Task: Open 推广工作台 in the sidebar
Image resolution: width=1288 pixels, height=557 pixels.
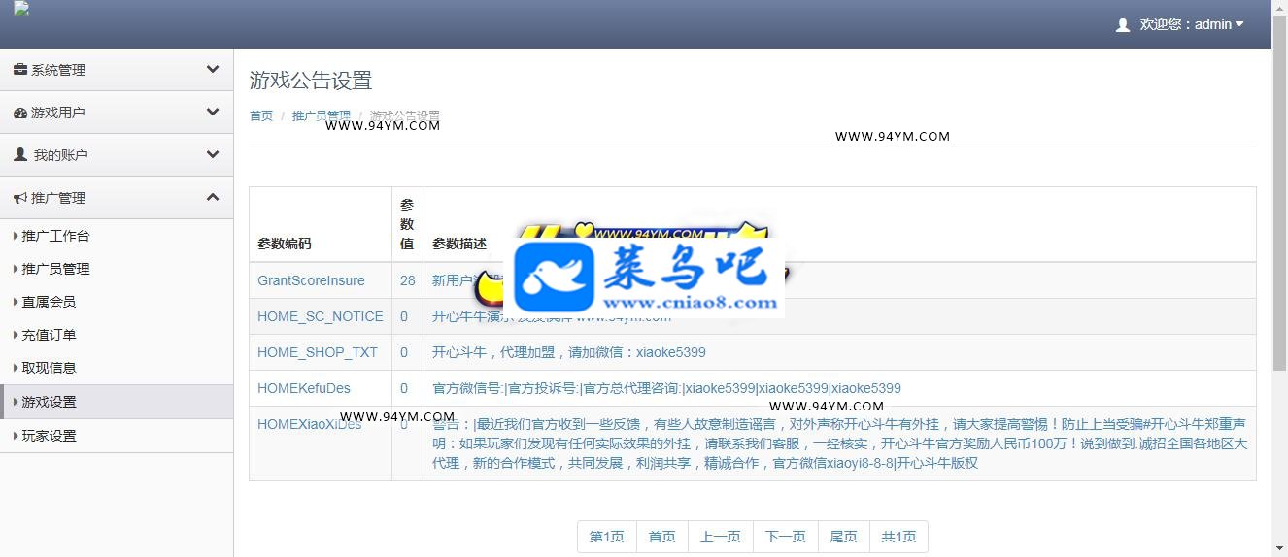Action: click(117, 236)
